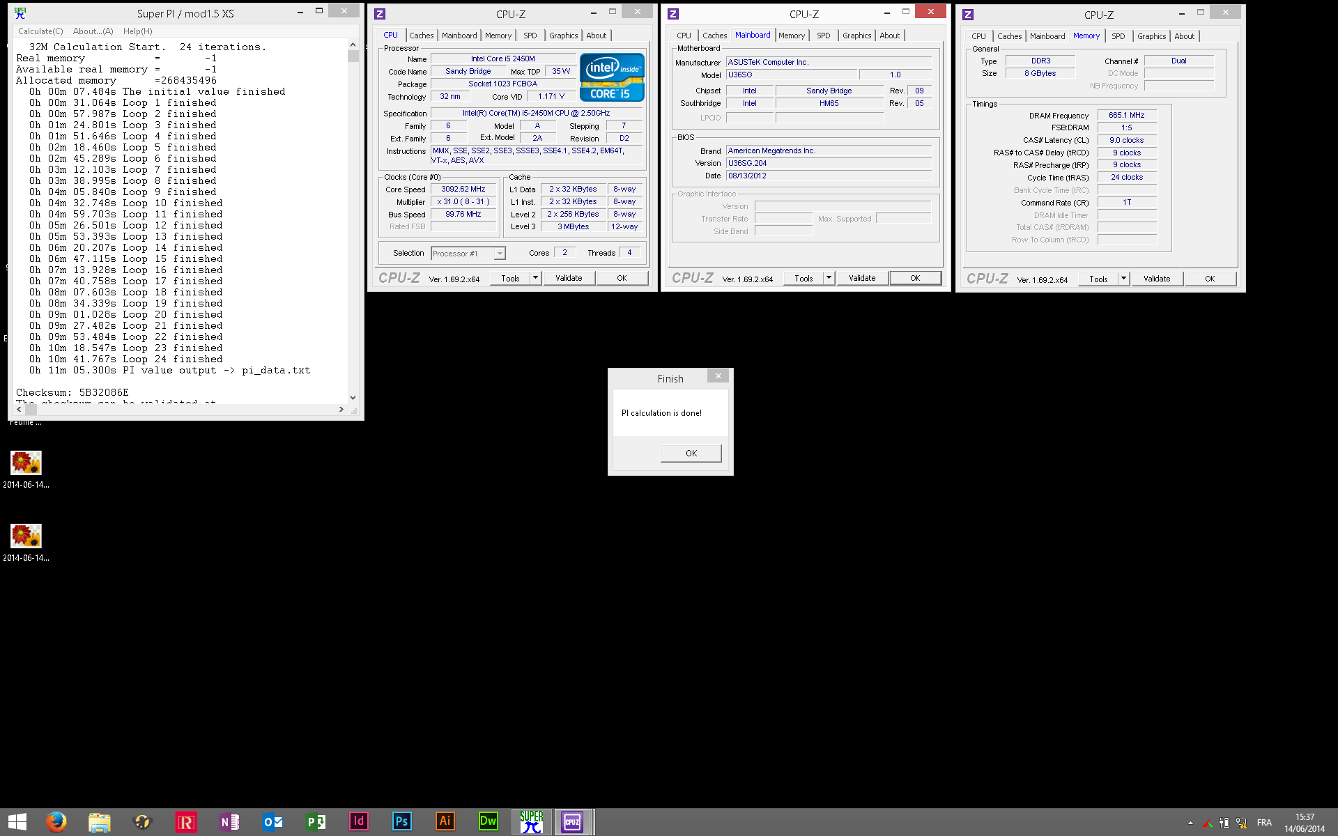Click the DRAM Frequency value 665.1 MHz
1338x836 pixels.
click(1127, 115)
